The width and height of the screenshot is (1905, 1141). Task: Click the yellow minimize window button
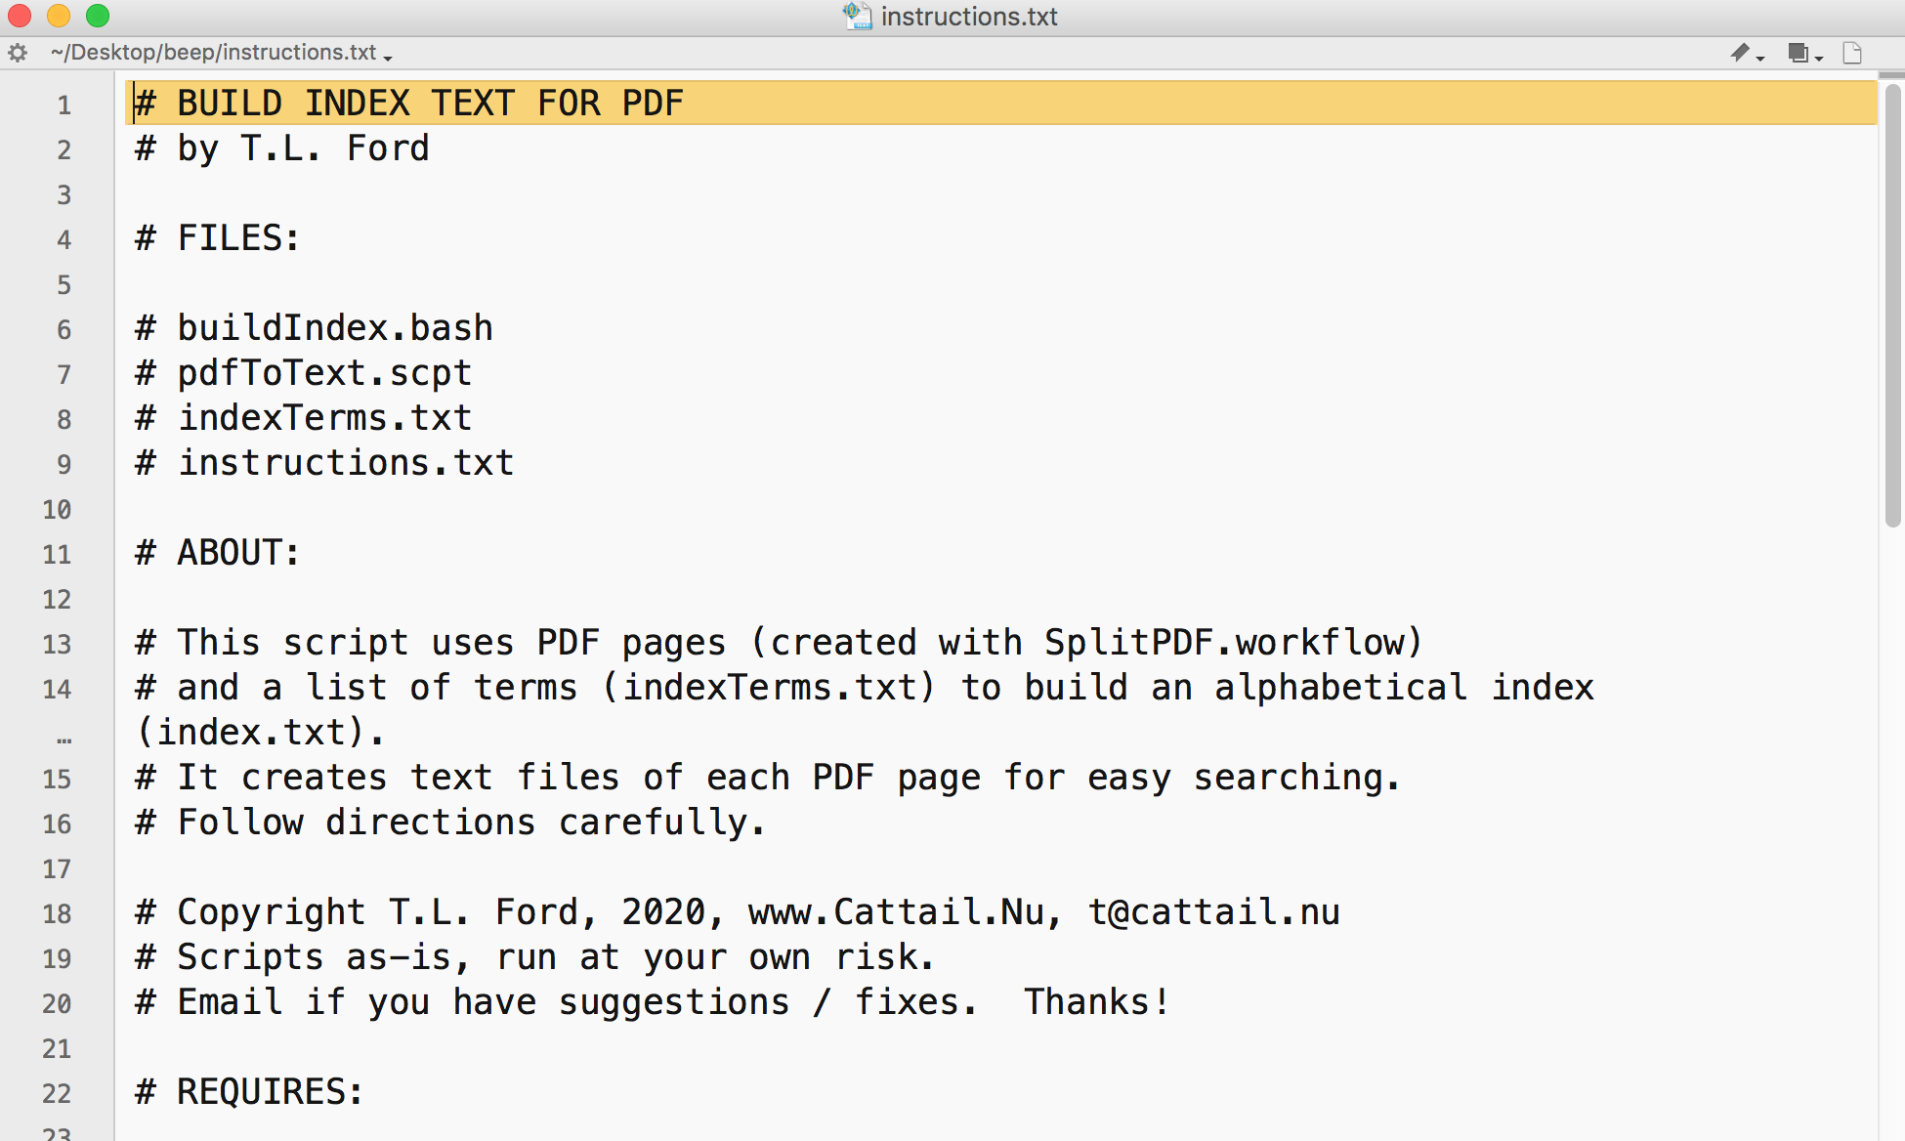click(59, 16)
